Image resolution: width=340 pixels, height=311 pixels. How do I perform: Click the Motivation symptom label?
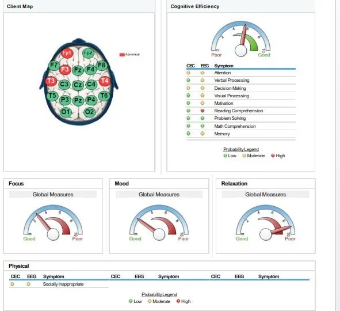tap(224, 103)
